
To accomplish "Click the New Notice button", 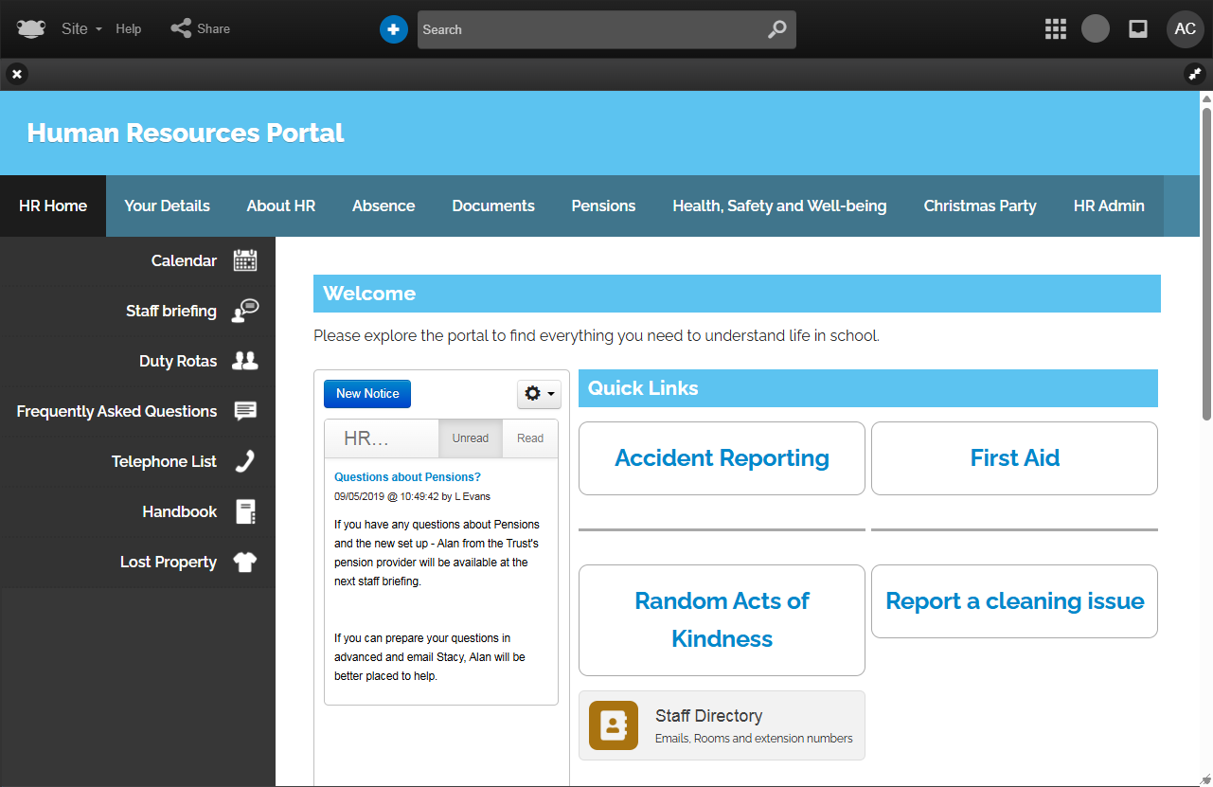I will (x=367, y=394).
